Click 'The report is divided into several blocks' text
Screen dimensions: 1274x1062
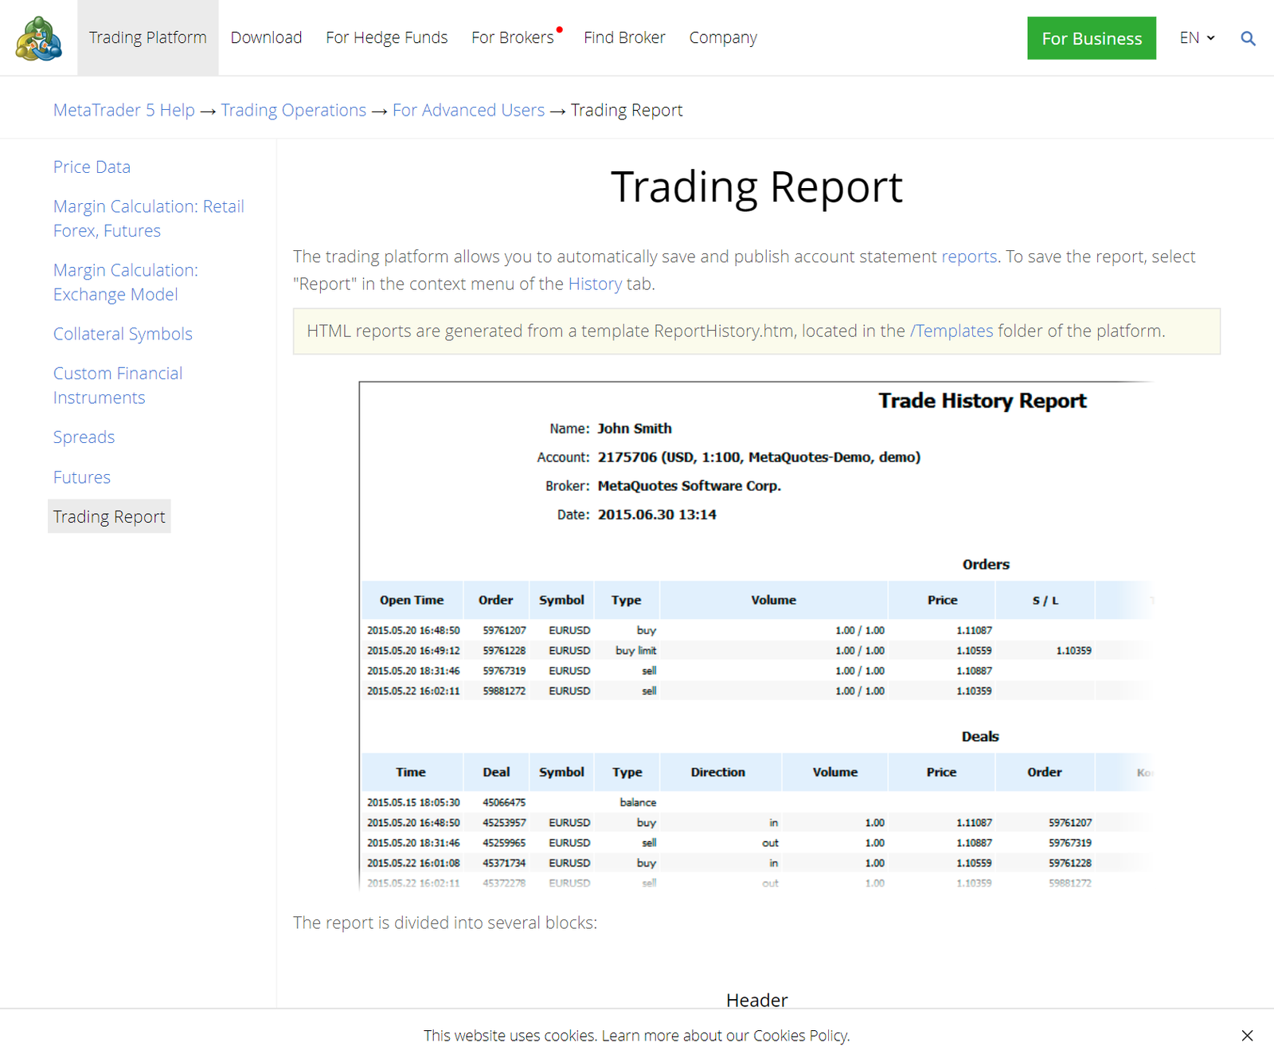tap(445, 923)
